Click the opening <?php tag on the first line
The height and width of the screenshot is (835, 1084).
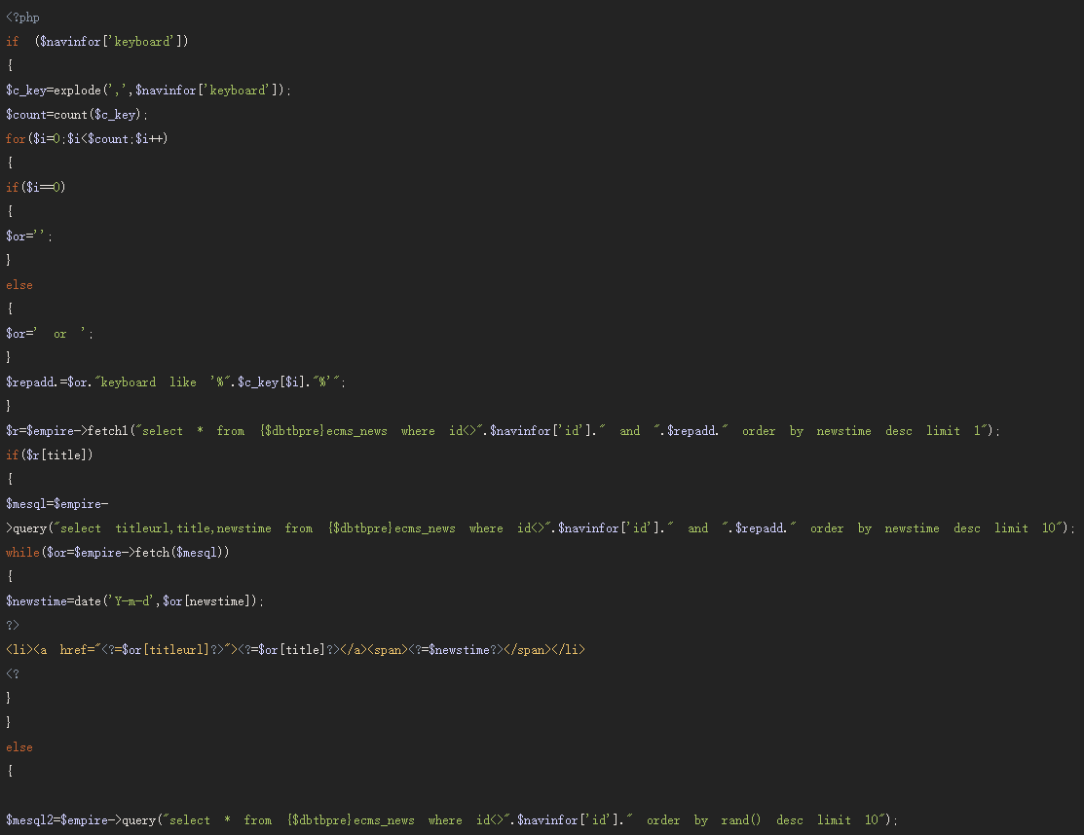click(22, 18)
